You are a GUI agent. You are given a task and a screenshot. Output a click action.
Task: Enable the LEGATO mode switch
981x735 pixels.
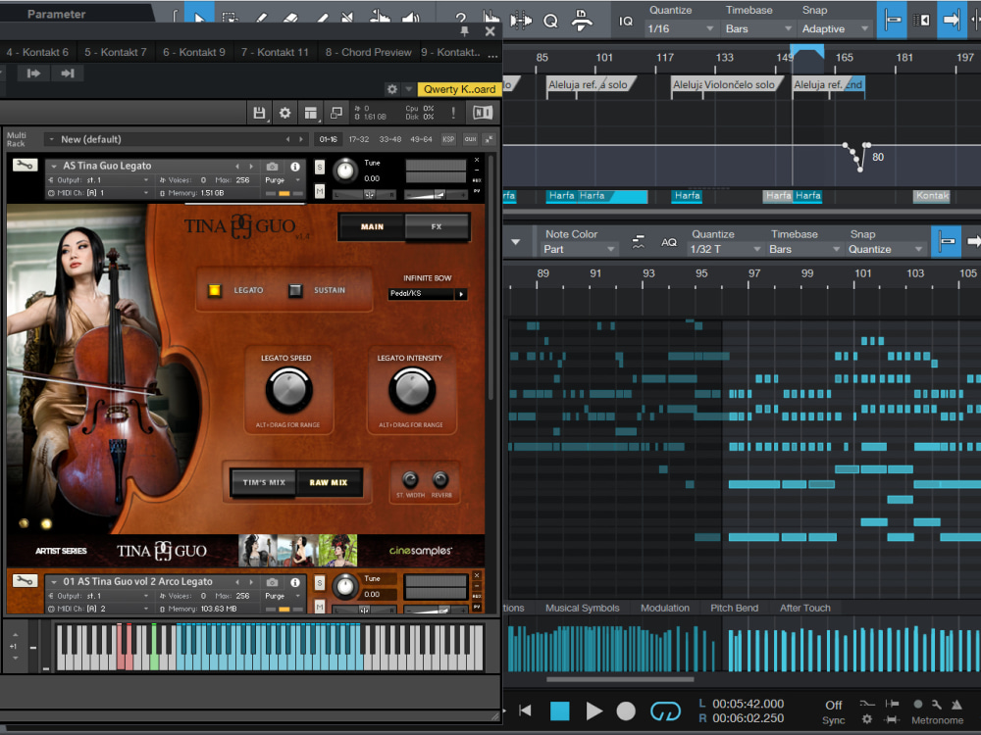click(215, 290)
